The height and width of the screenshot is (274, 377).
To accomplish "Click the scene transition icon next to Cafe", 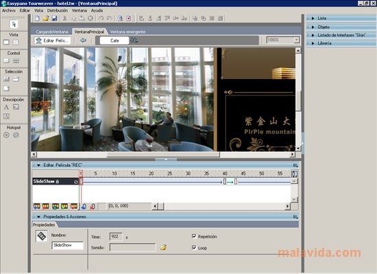I will point(134,41).
